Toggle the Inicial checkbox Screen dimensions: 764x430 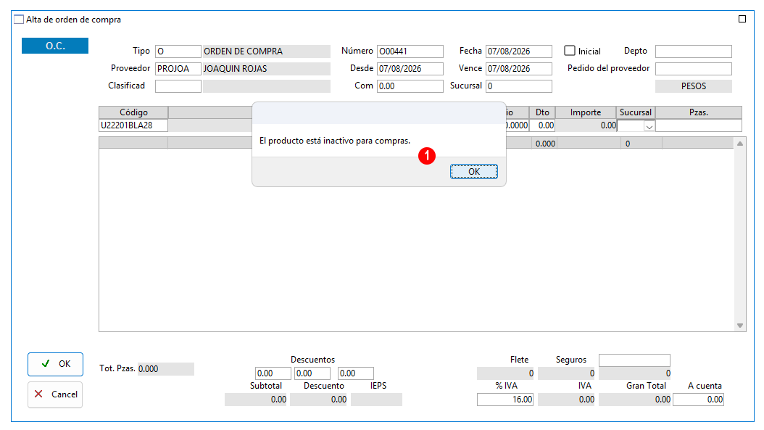click(570, 51)
